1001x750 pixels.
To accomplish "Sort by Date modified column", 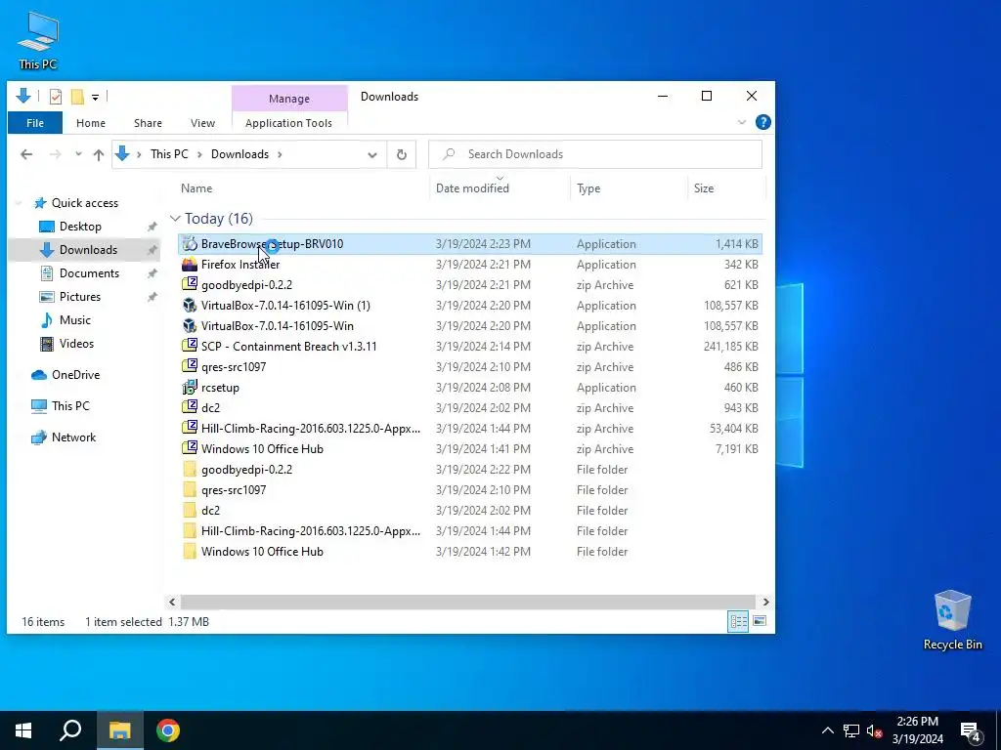I will coord(472,188).
